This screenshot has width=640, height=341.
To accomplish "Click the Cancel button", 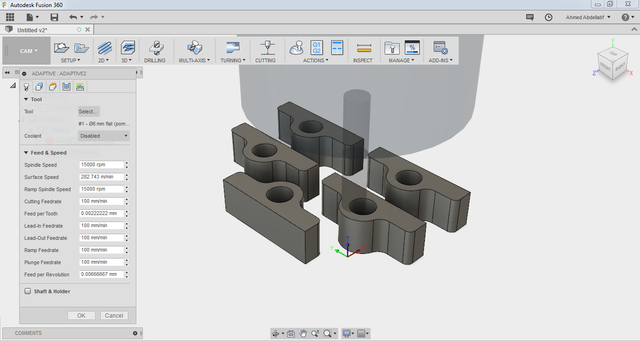I will tap(114, 316).
